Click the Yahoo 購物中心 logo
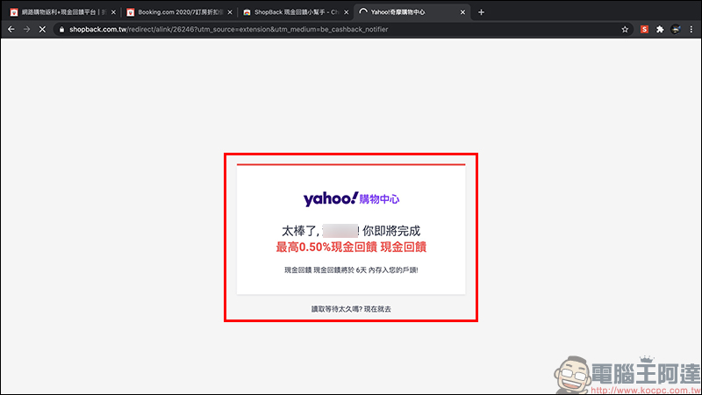The image size is (702, 395). (x=351, y=199)
